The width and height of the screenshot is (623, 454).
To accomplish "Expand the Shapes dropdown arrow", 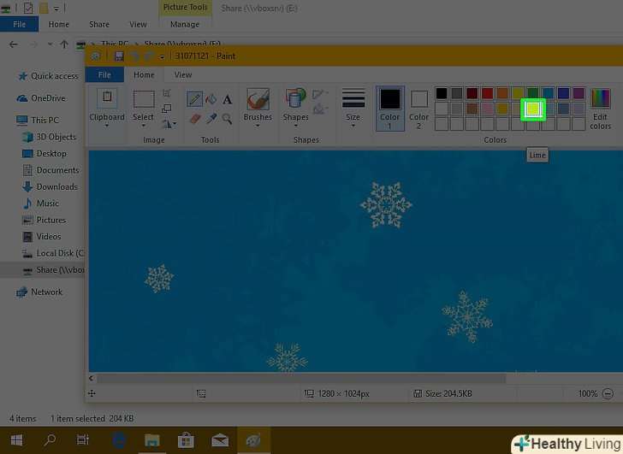I will point(295,126).
